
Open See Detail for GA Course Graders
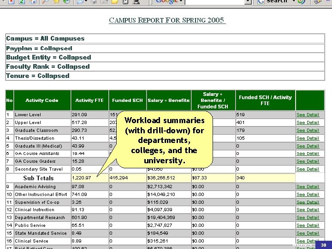(x=308, y=161)
